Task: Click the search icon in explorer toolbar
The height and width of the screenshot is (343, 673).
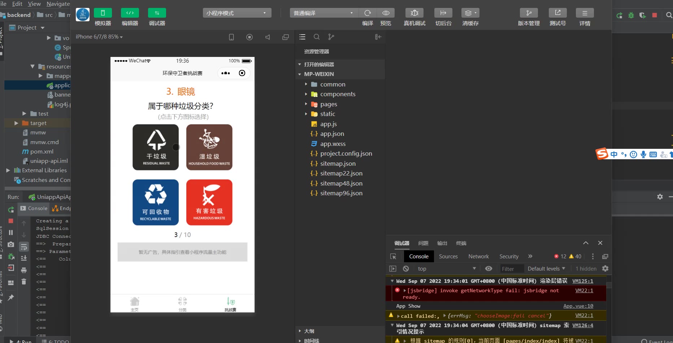Action: [x=317, y=37]
